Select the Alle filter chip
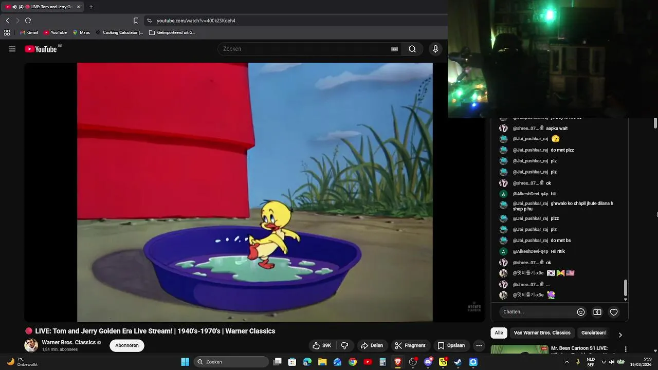 click(x=499, y=333)
